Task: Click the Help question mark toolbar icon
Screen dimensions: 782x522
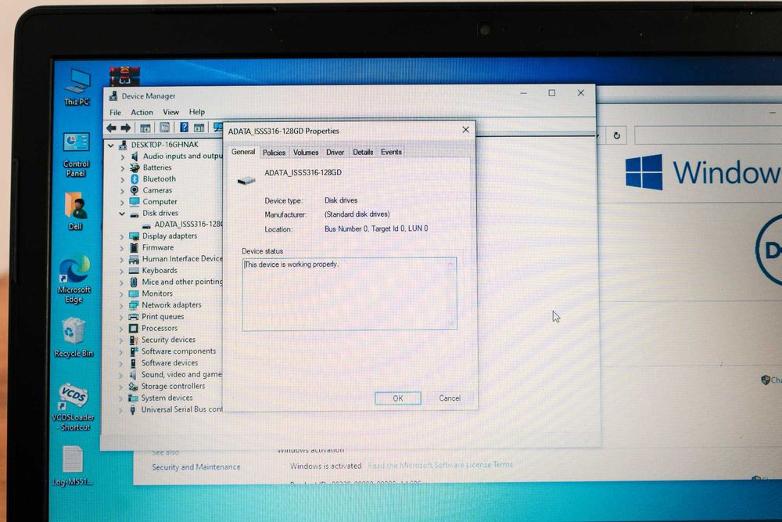Action: [x=184, y=128]
